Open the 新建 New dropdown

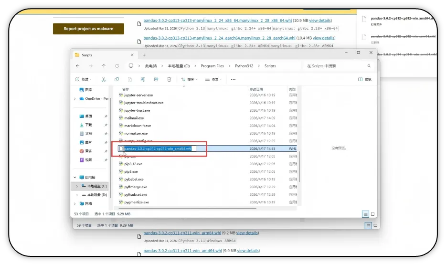tap(84, 79)
